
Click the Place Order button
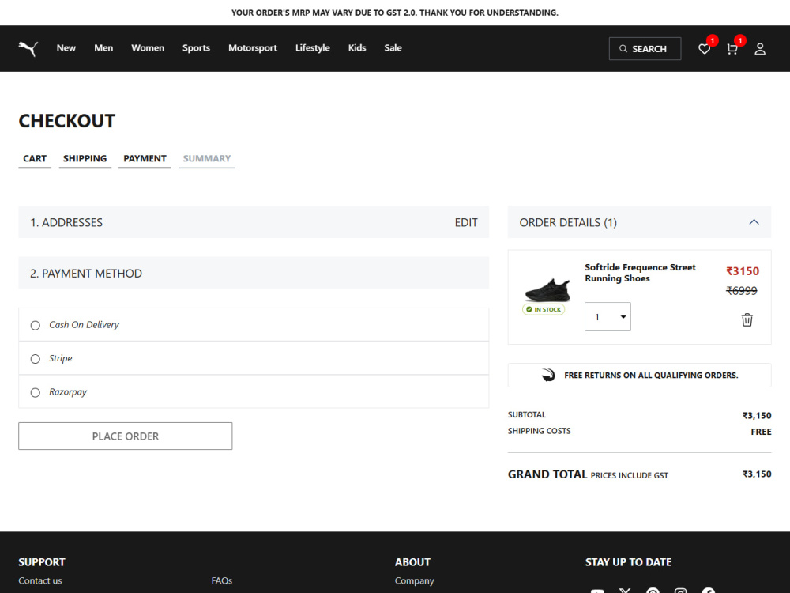[126, 436]
